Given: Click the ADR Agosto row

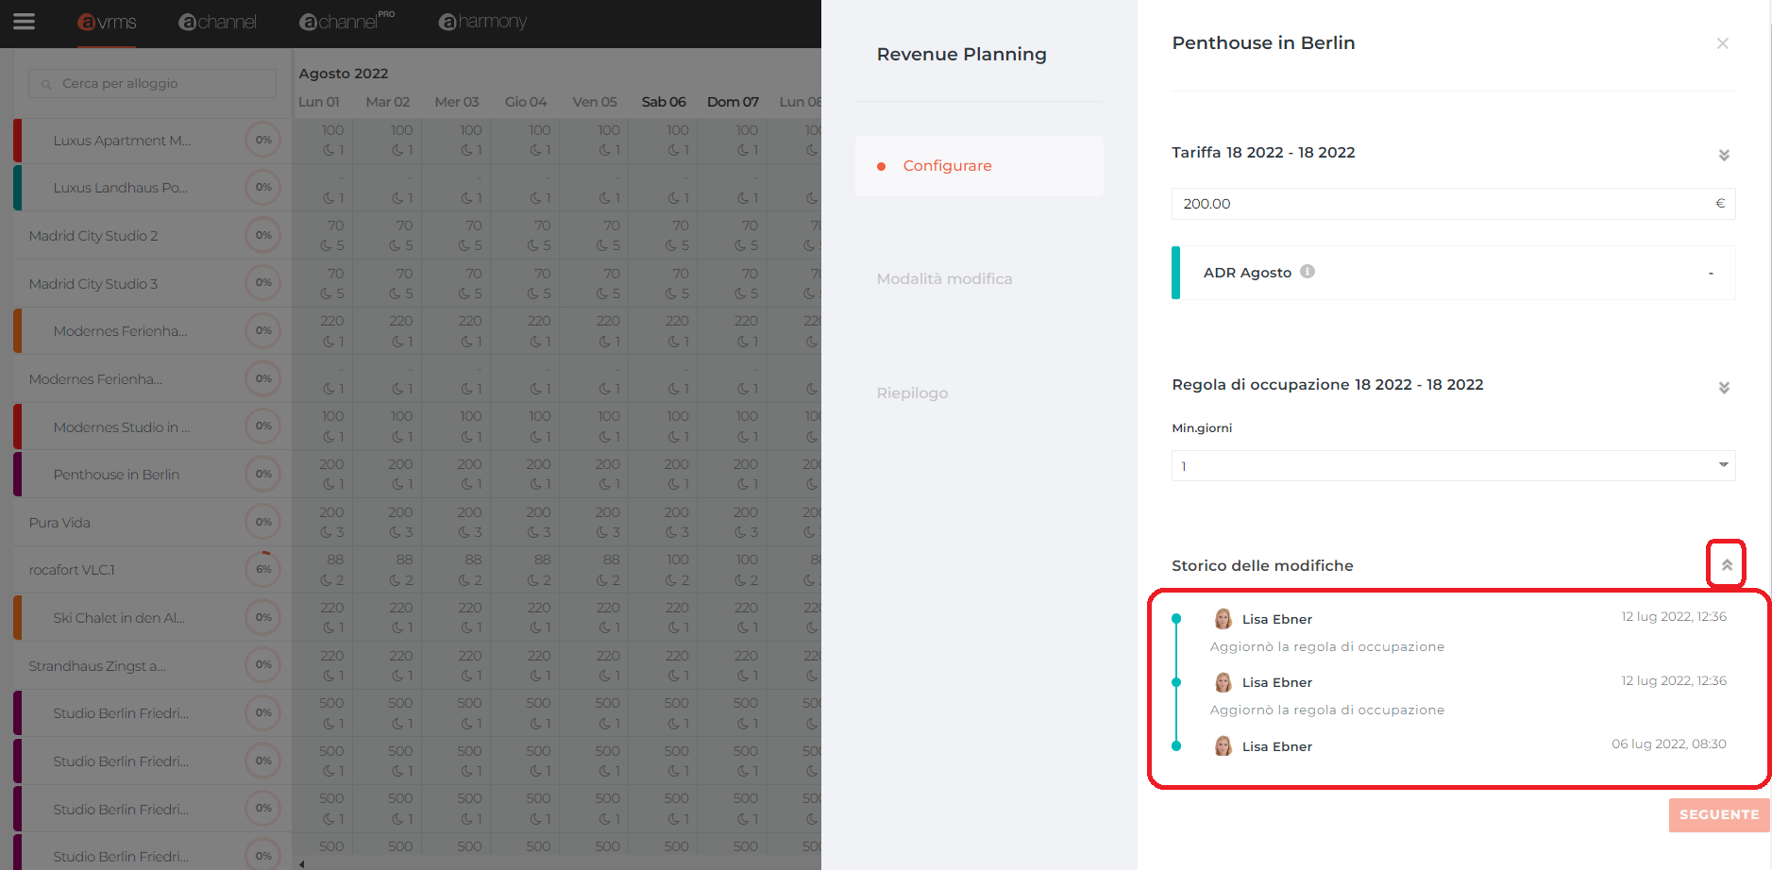Looking at the screenshot, I should pos(1453,273).
